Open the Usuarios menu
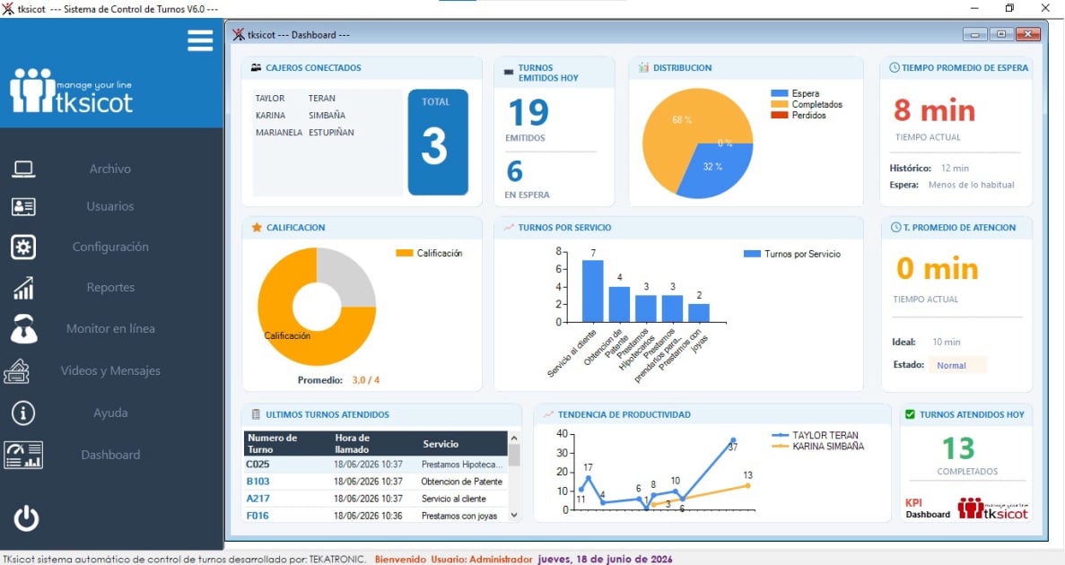1065x565 pixels. (x=110, y=206)
